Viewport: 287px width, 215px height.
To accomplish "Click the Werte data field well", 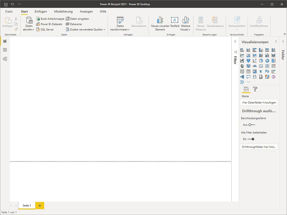I will pyautogui.click(x=259, y=103).
